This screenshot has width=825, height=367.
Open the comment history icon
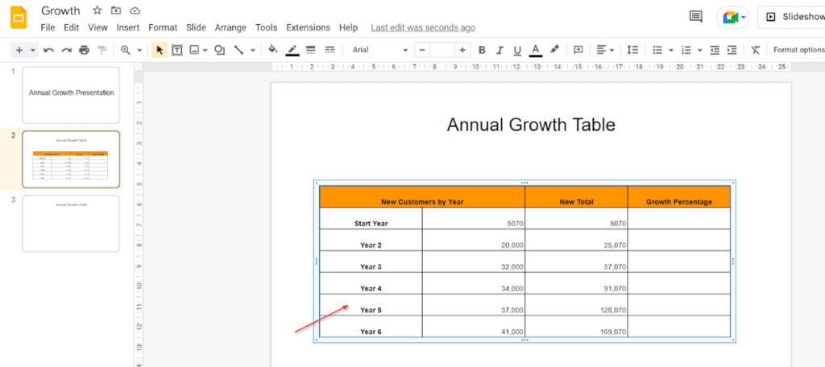695,17
